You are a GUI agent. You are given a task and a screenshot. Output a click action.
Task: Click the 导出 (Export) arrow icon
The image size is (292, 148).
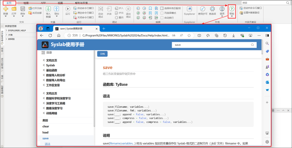coord(56,9)
